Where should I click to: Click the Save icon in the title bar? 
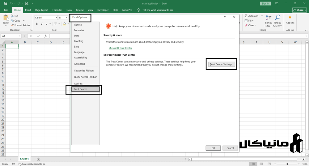pyautogui.click(x=6, y=3)
